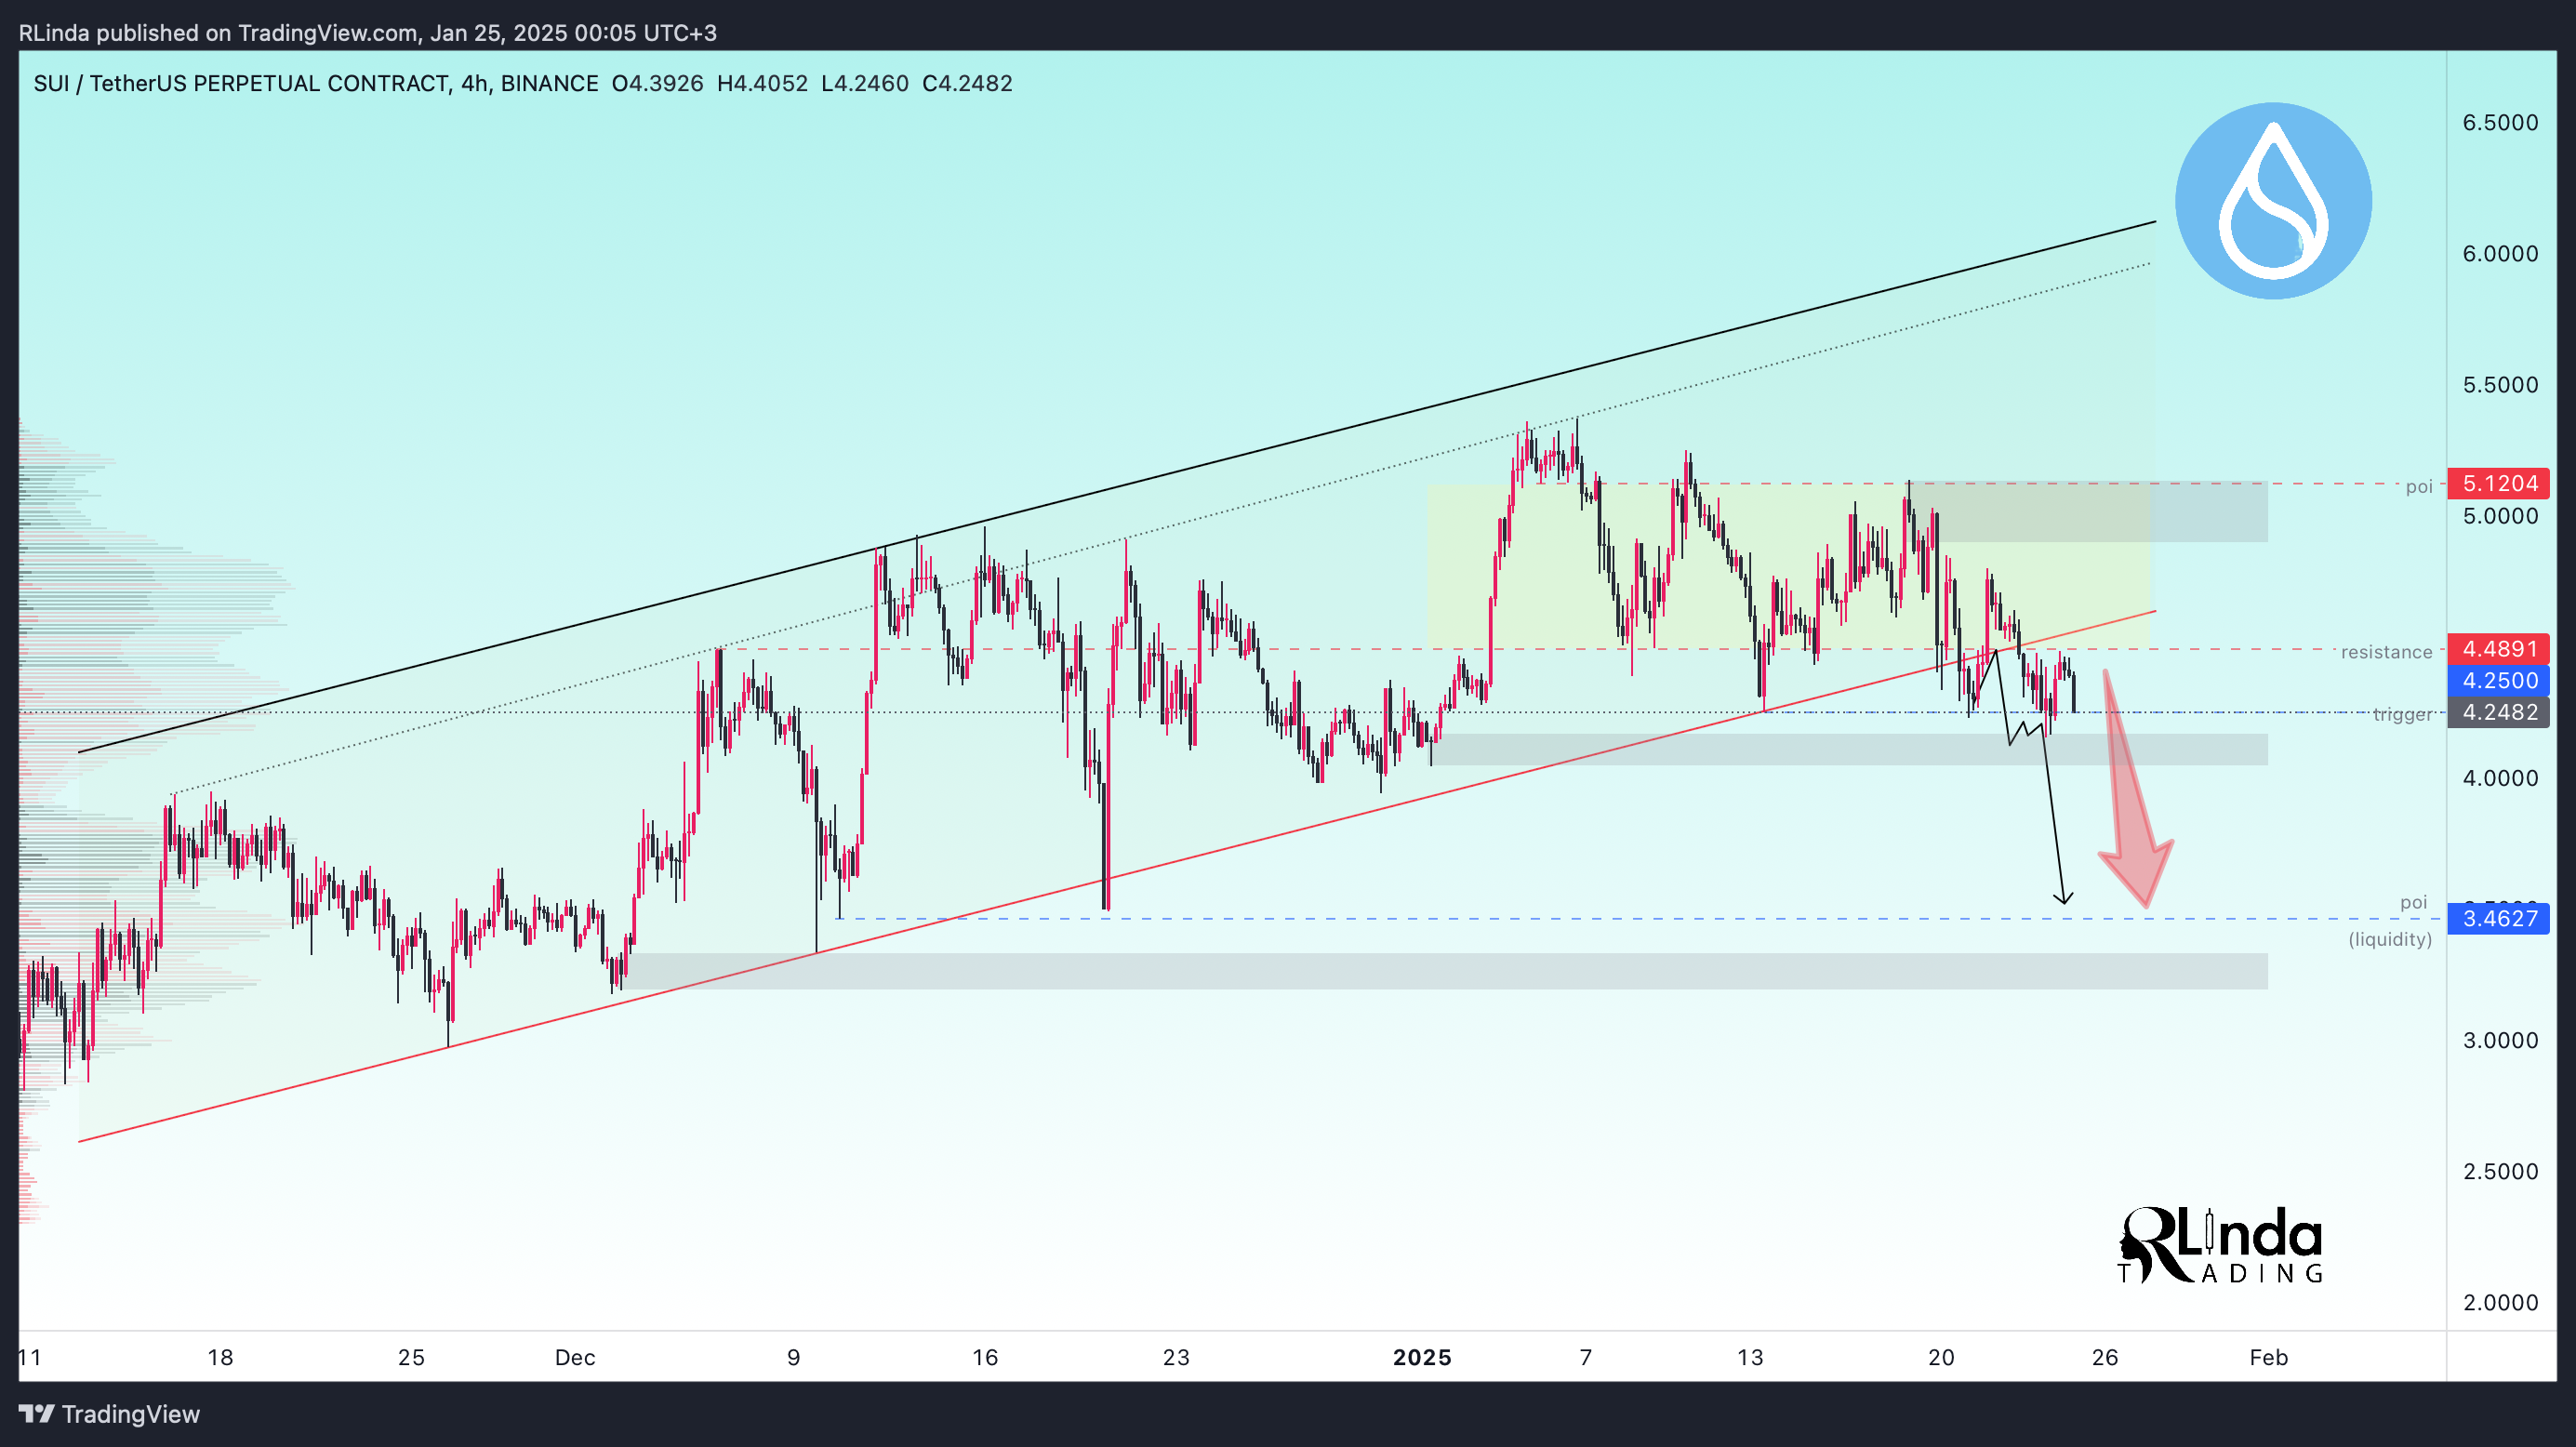Click the 6.5000 price axis tick

(x=2500, y=123)
